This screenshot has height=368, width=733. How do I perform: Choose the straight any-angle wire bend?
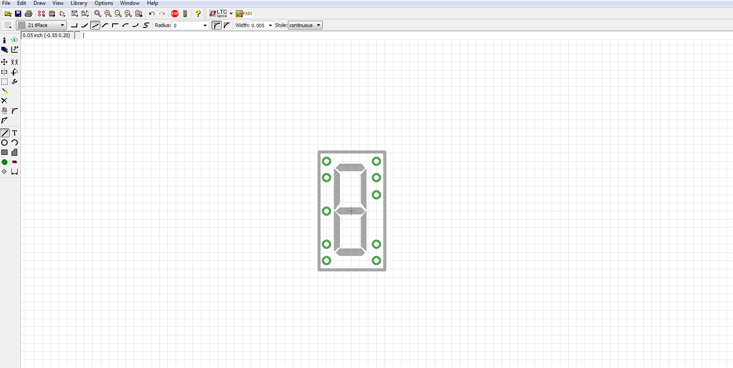pos(95,25)
